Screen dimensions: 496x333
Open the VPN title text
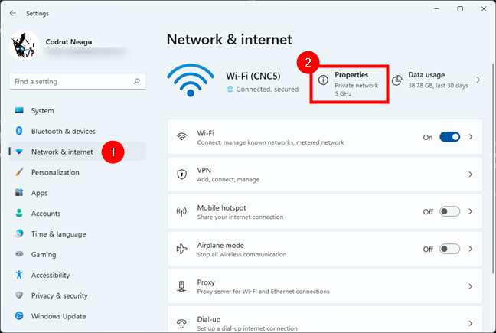[204, 171]
